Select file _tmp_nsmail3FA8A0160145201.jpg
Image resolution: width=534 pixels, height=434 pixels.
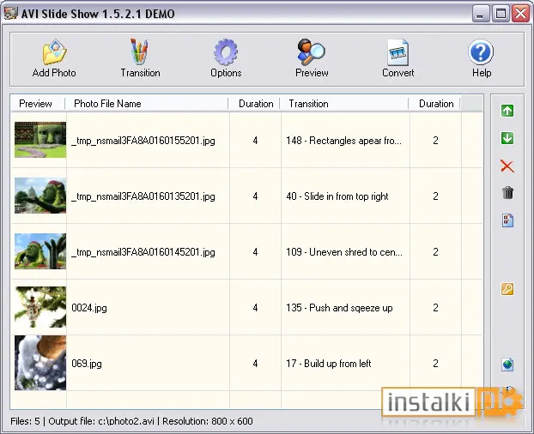coord(143,252)
